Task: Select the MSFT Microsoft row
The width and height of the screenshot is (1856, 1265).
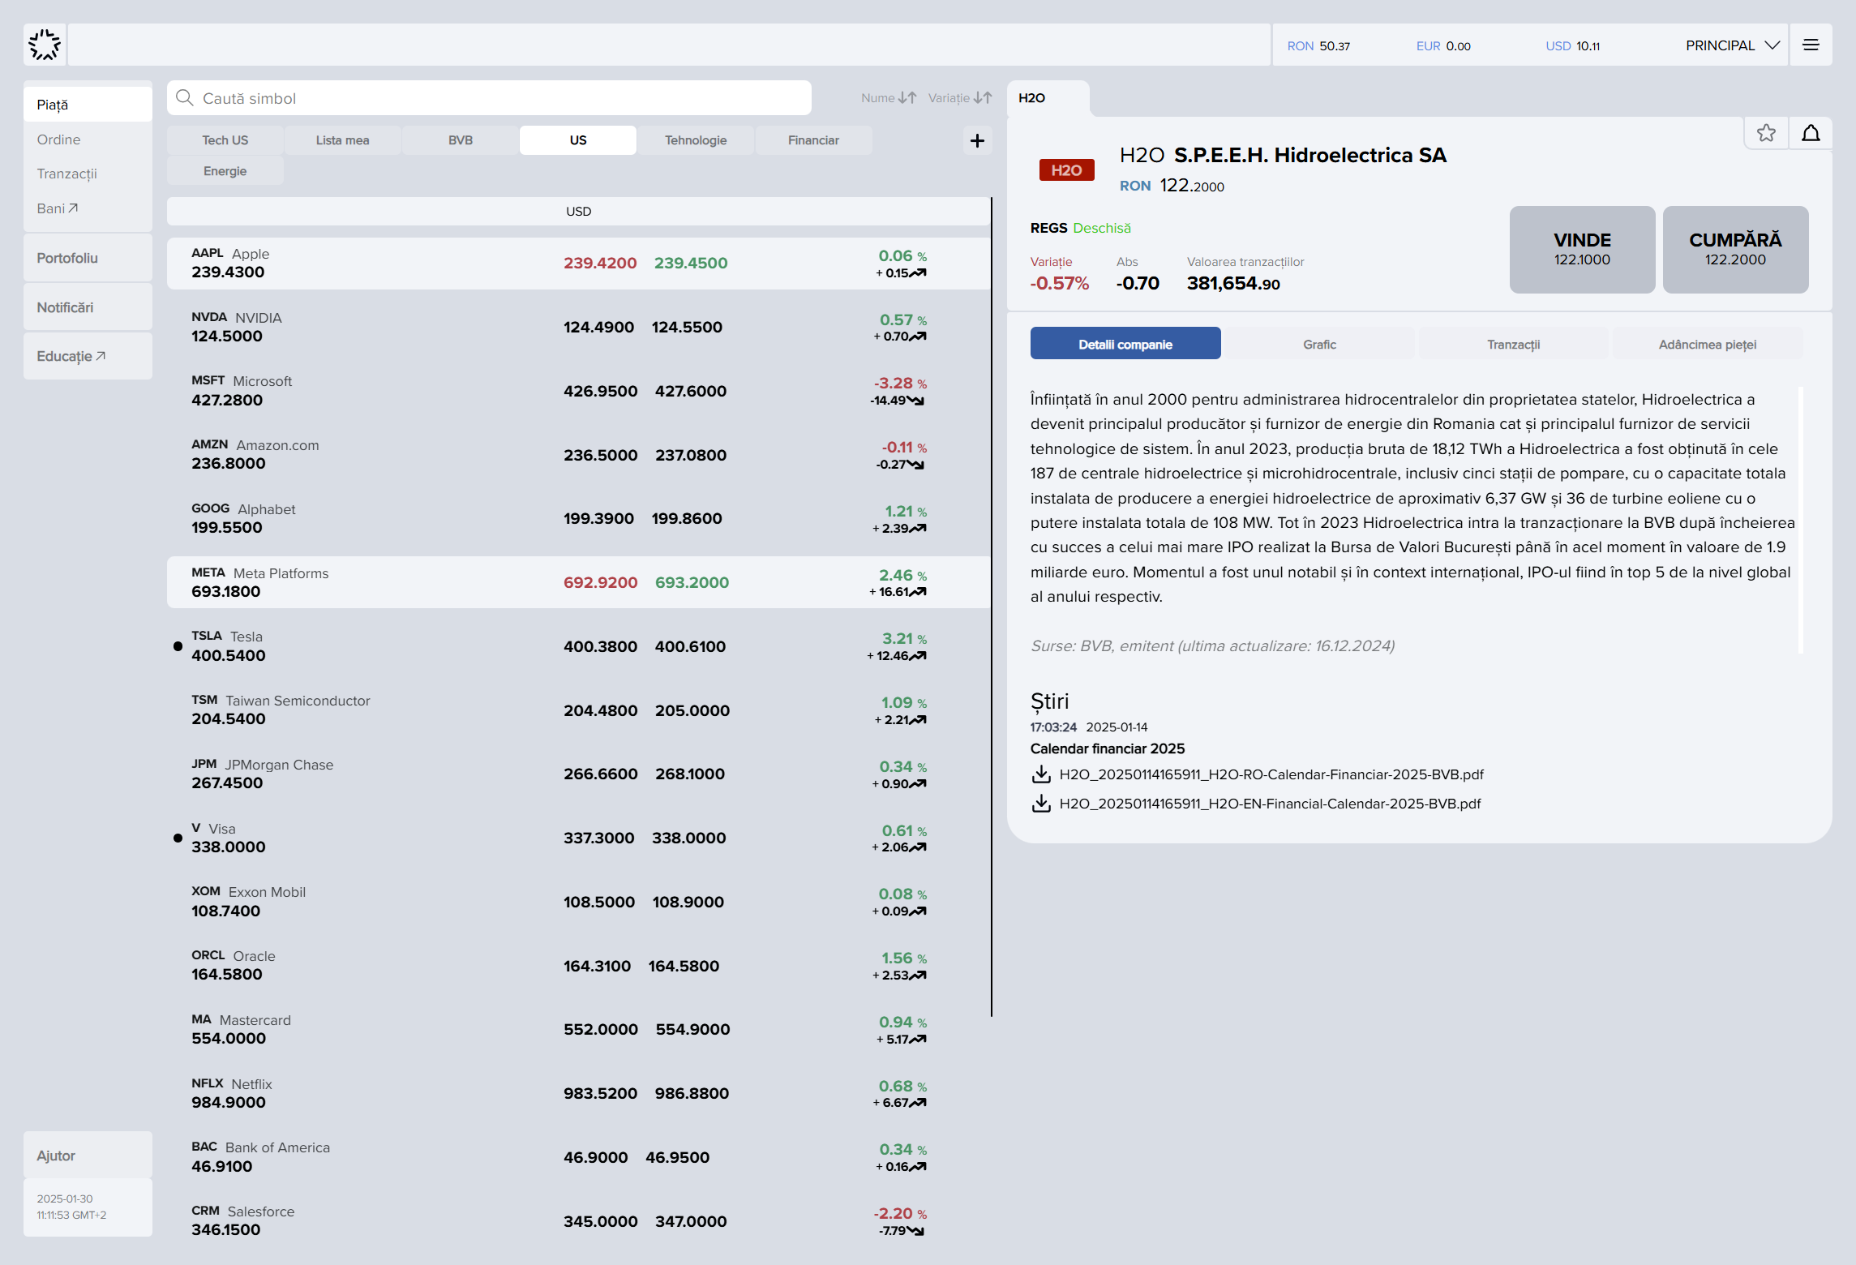Action: coord(578,391)
